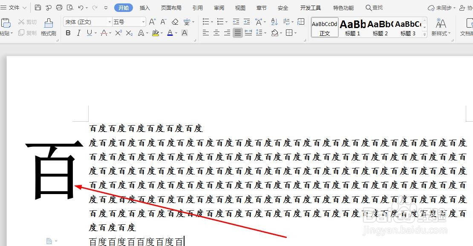The height and width of the screenshot is (246, 473).
Task: Click the 粘贴 paste icon
Action: tap(6, 23)
